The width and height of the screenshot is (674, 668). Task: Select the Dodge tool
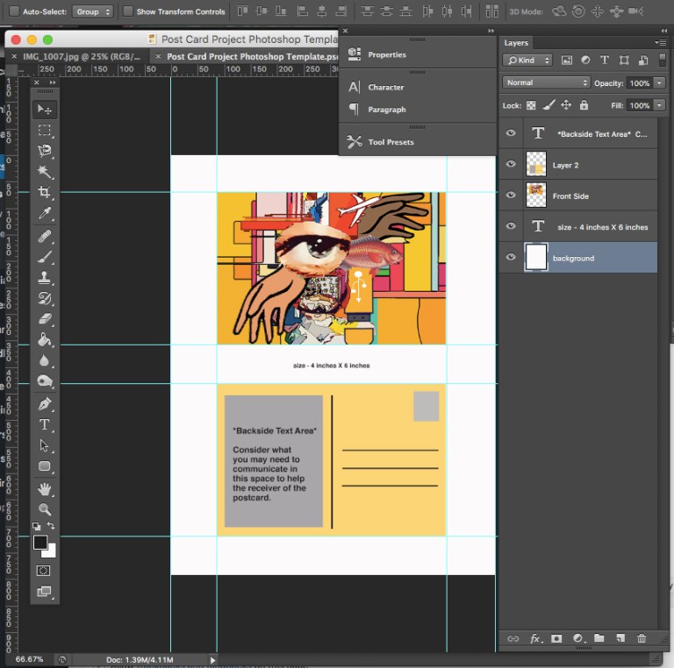point(44,380)
